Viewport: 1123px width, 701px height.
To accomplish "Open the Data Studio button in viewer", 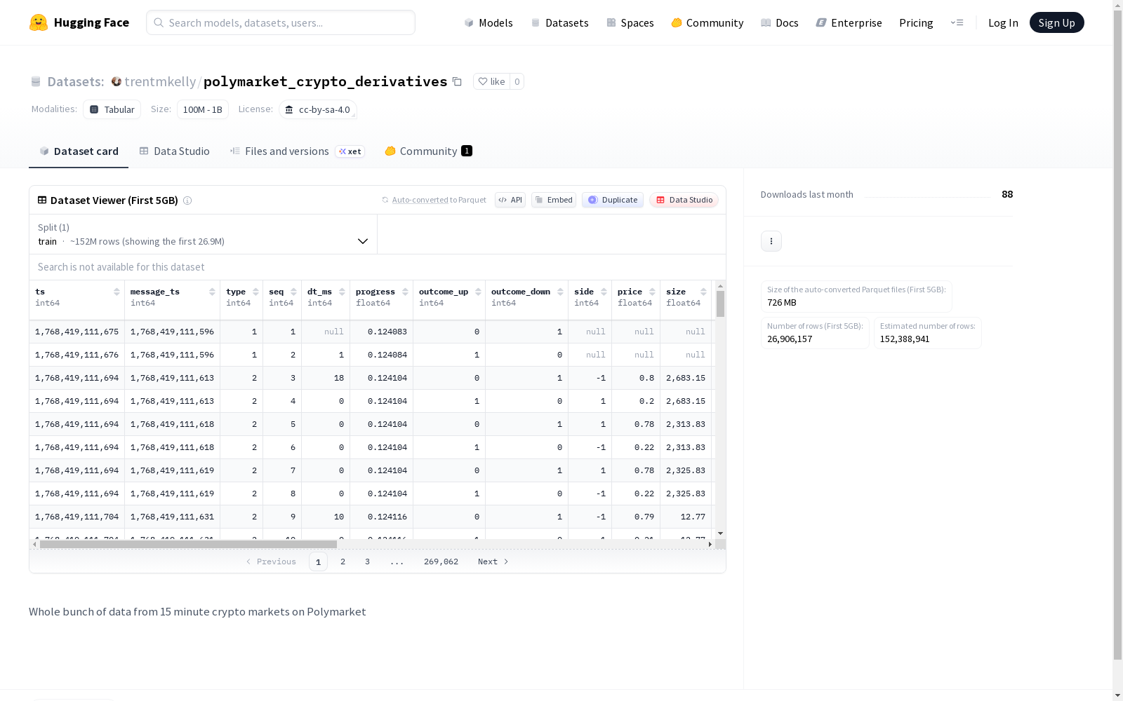I will 684,200.
